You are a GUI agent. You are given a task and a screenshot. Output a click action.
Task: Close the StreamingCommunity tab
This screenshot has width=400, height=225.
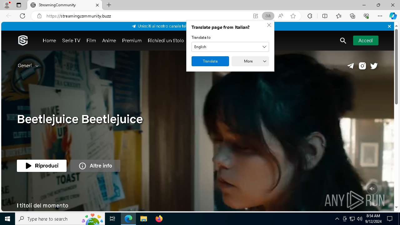[x=97, y=5]
